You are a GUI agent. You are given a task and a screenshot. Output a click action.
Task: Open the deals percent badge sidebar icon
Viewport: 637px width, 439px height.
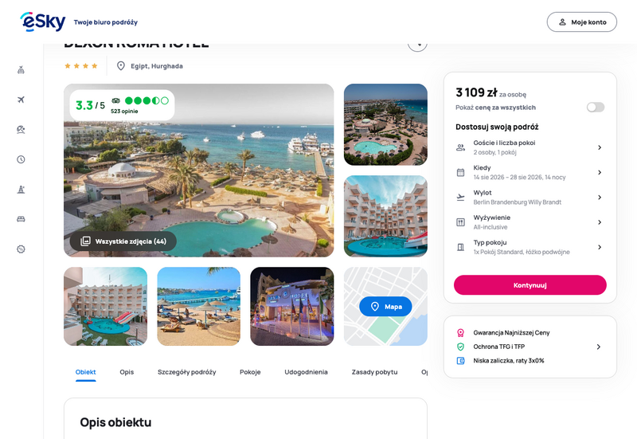(21, 249)
